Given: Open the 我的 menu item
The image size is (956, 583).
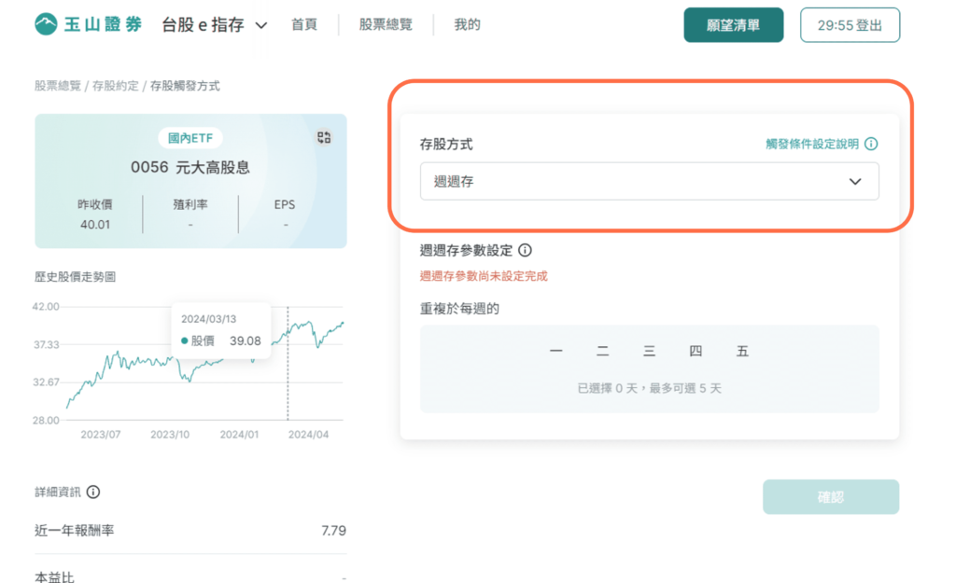Looking at the screenshot, I should click(467, 25).
